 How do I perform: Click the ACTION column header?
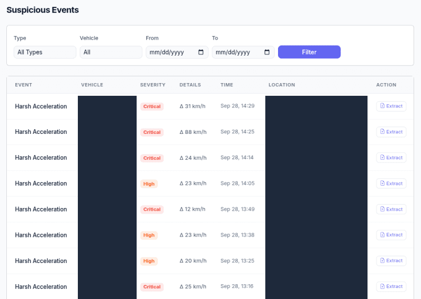coord(386,85)
